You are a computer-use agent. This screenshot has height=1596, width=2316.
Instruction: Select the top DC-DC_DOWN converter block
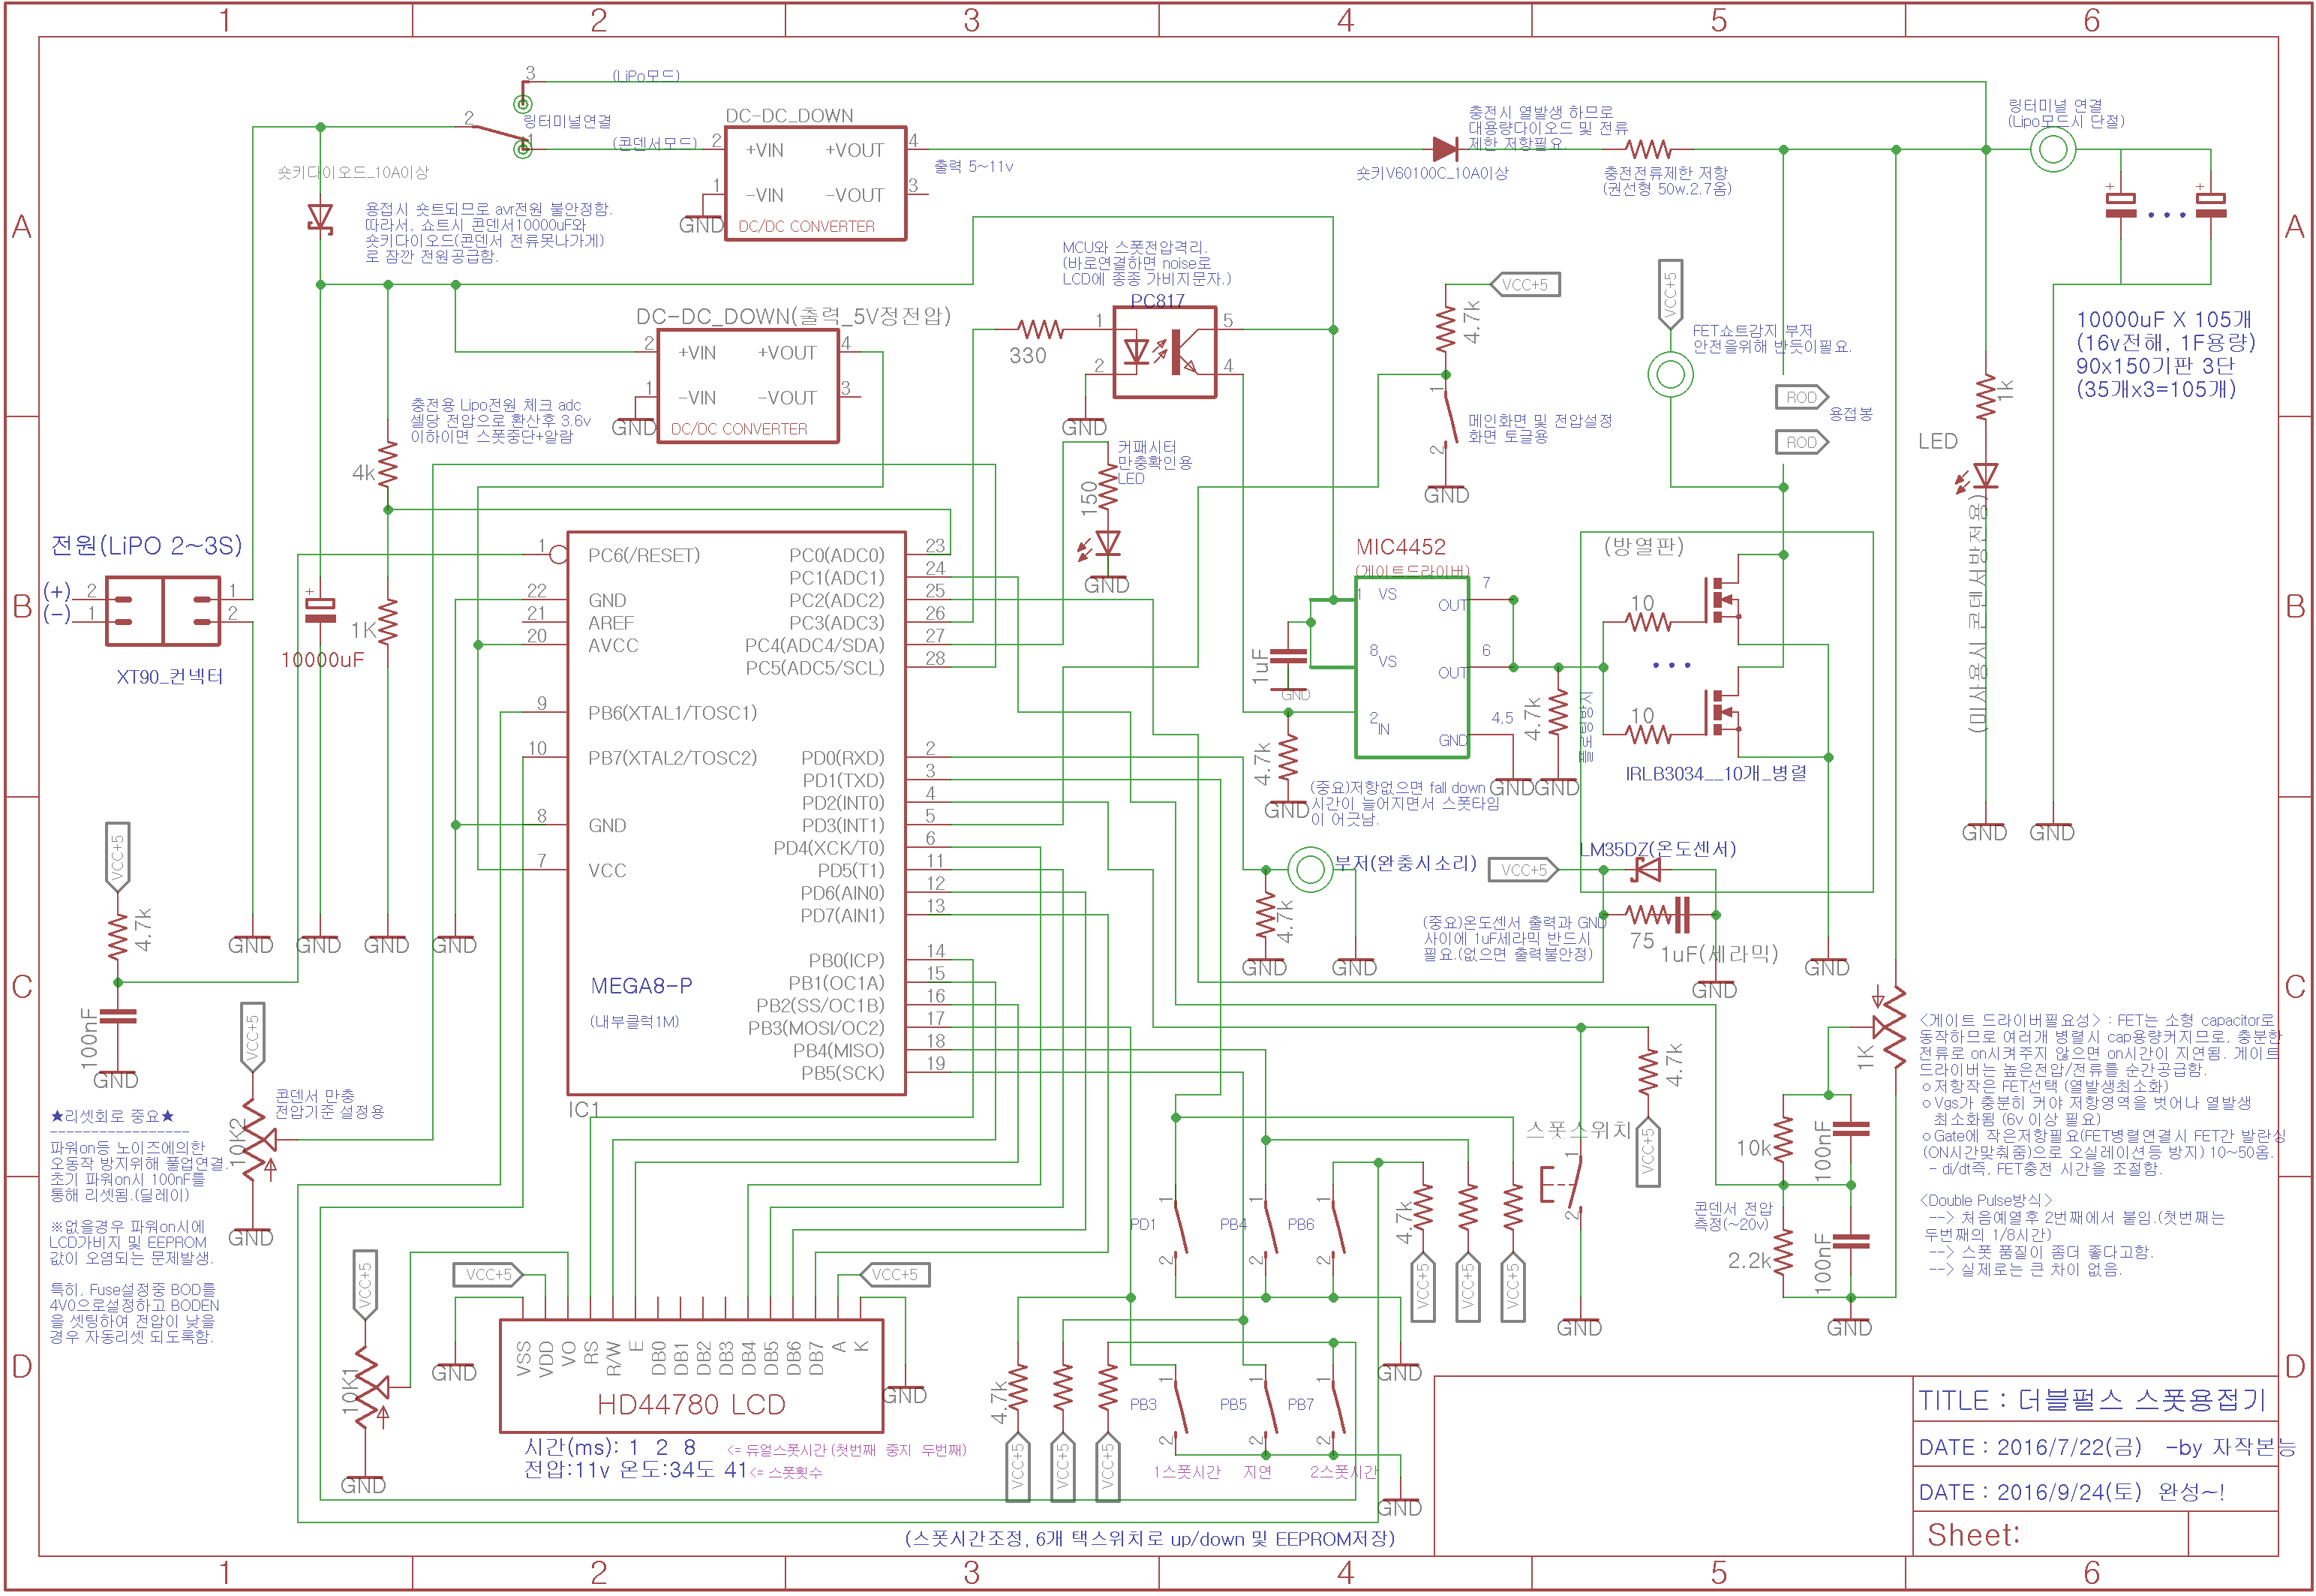click(x=815, y=183)
